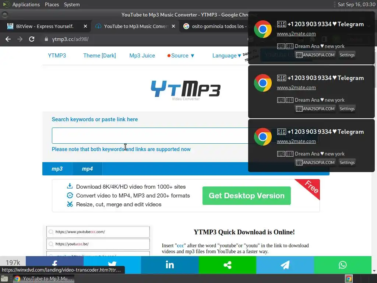Open the Mp3 Juice link

click(142, 56)
